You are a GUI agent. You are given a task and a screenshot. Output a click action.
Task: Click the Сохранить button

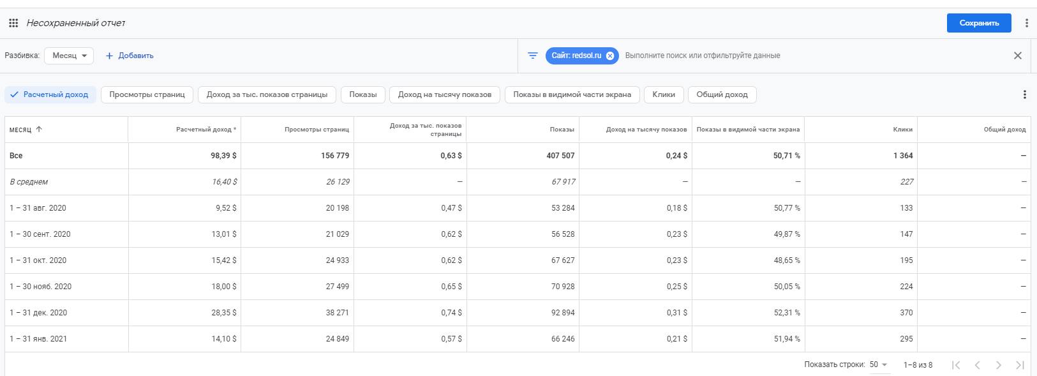978,23
